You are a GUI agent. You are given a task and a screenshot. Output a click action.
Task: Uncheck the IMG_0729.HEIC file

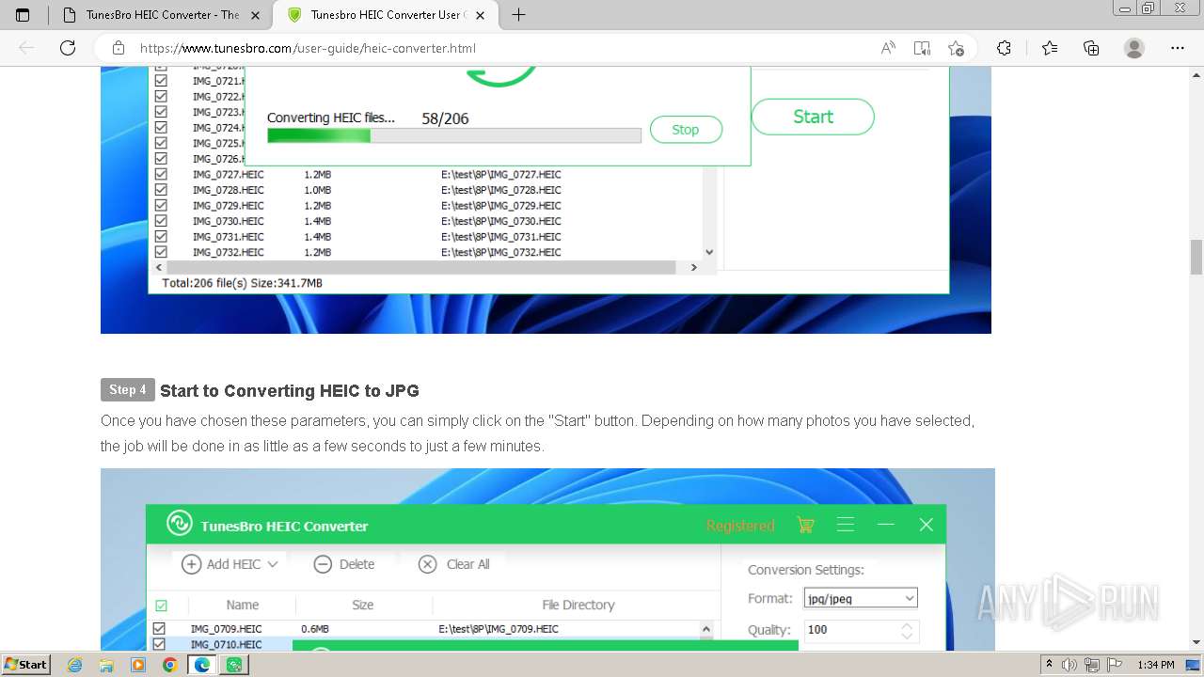tap(161, 205)
